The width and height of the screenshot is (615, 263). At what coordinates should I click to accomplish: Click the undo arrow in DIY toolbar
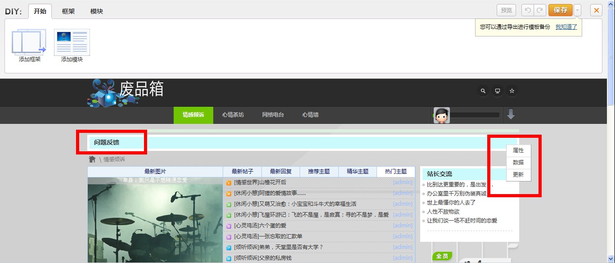tap(527, 10)
